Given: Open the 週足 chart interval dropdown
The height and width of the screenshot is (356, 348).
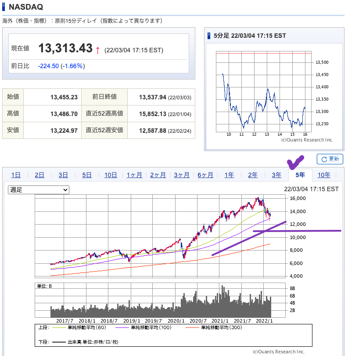Looking at the screenshot, I should pyautogui.click(x=39, y=190).
